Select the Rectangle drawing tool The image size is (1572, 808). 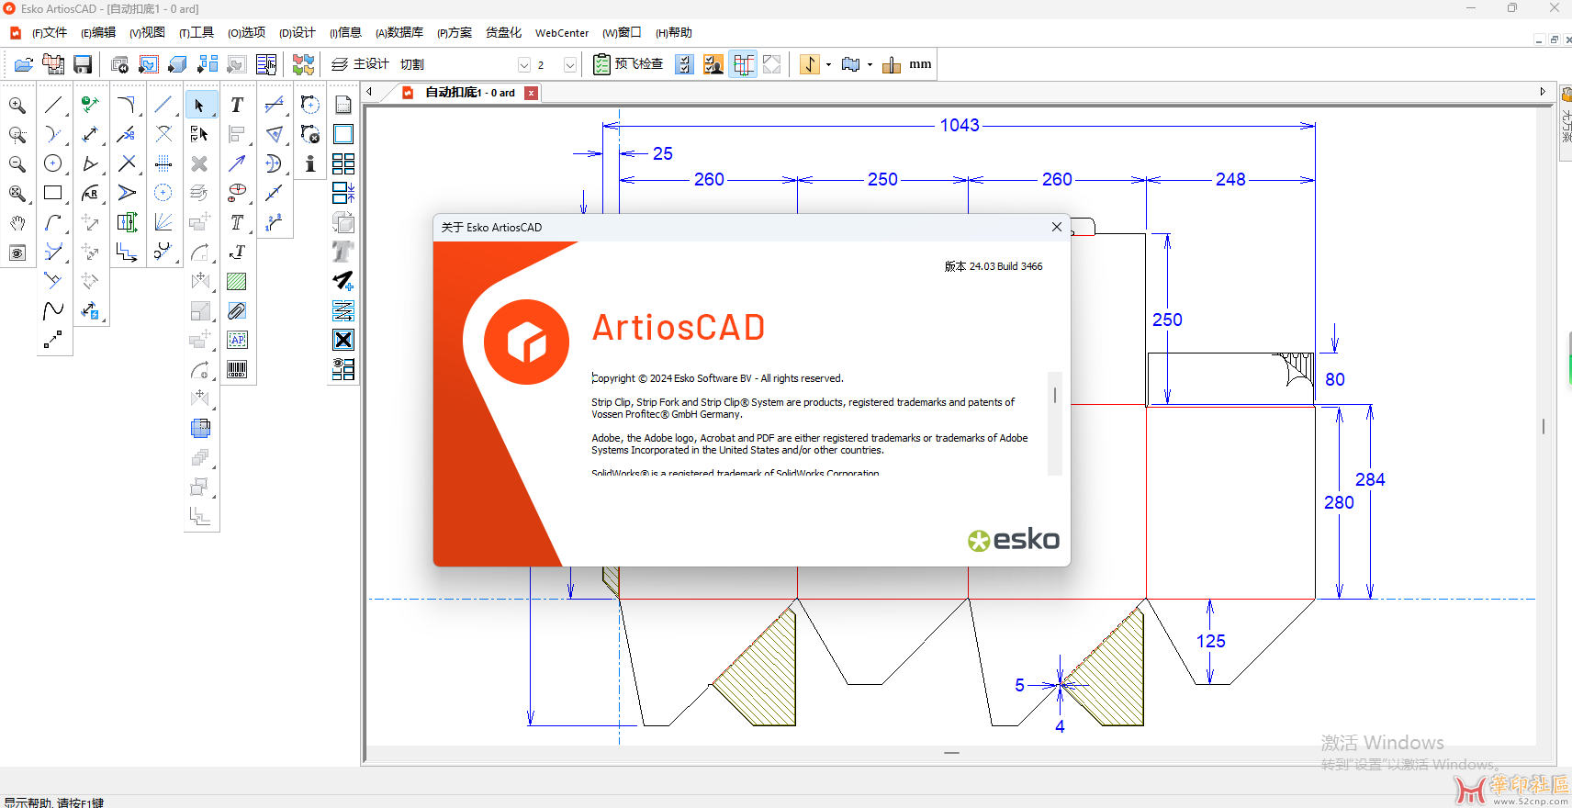(x=53, y=193)
